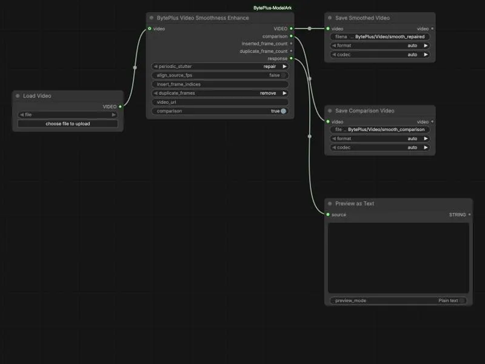This screenshot has width=485, height=364.
Task: Click the comparison output socket
Action: (x=291, y=36)
